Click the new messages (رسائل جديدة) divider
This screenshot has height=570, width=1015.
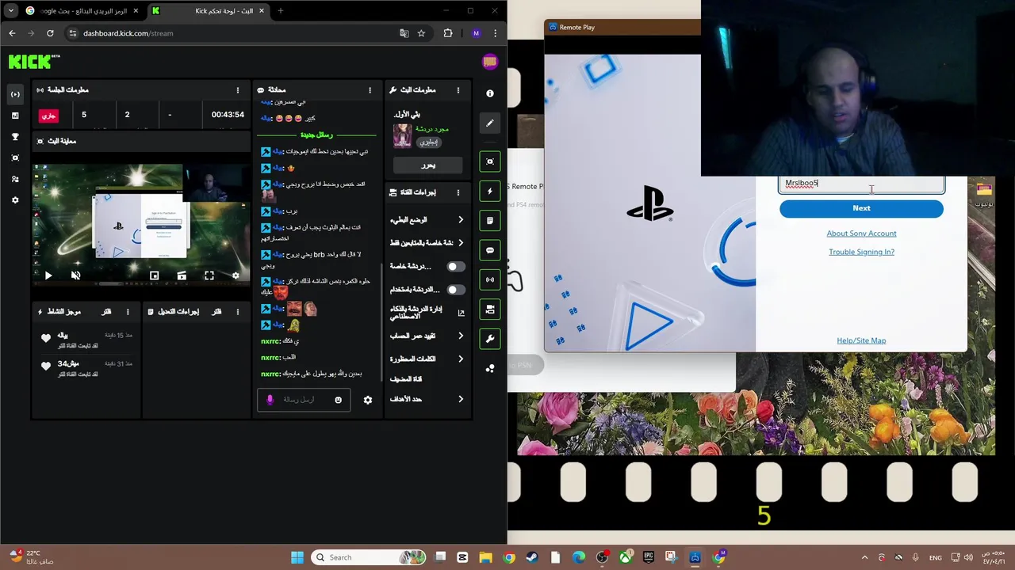click(317, 135)
